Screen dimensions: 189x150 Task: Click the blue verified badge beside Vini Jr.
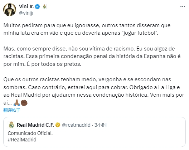coord(37,7)
